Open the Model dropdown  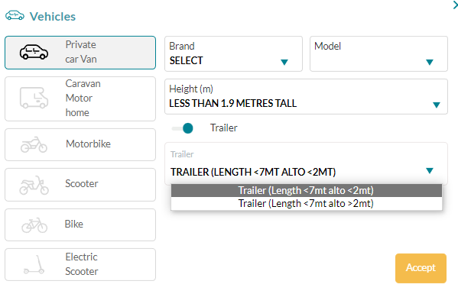[378, 53]
